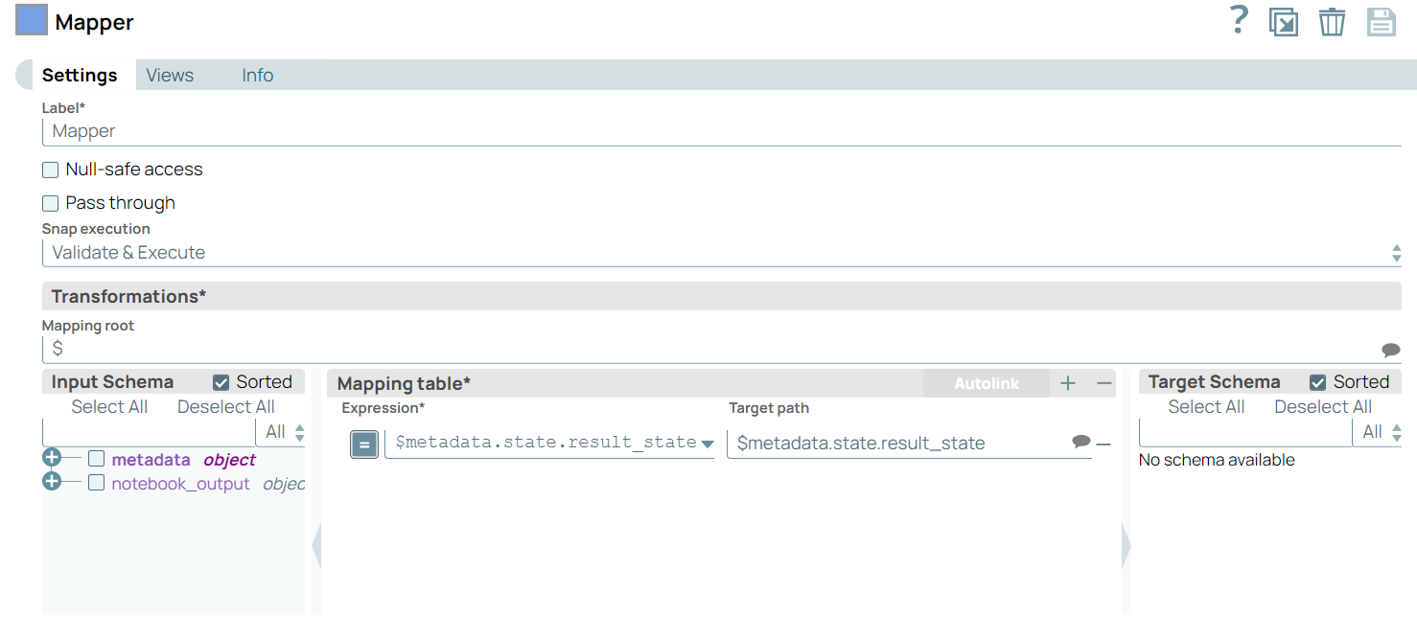The image size is (1417, 638).
Task: Click the Autolink button
Action: [987, 383]
